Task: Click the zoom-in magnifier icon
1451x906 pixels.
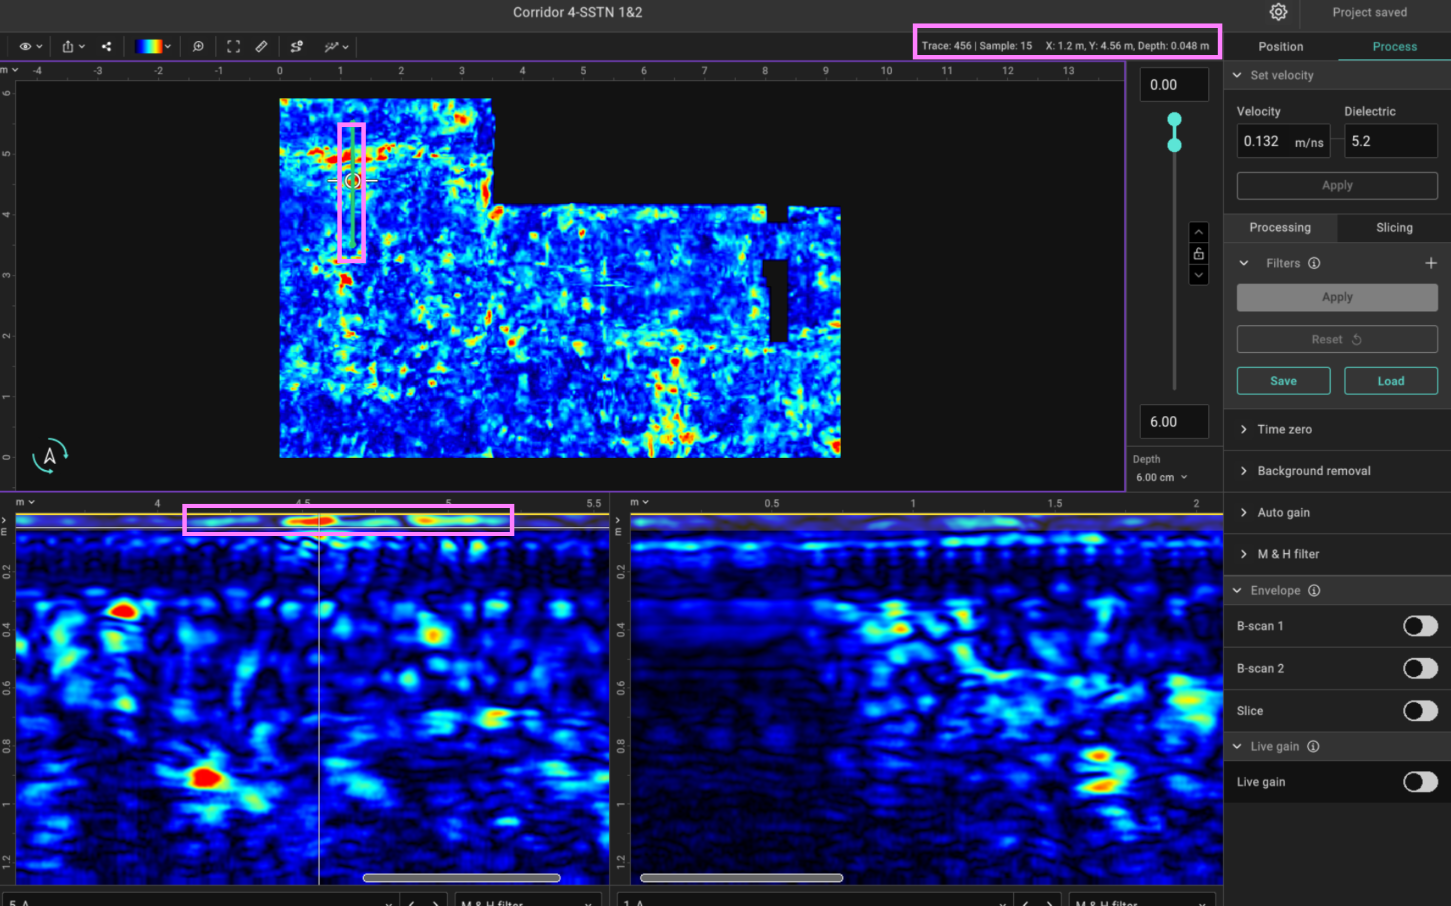Action: click(198, 46)
